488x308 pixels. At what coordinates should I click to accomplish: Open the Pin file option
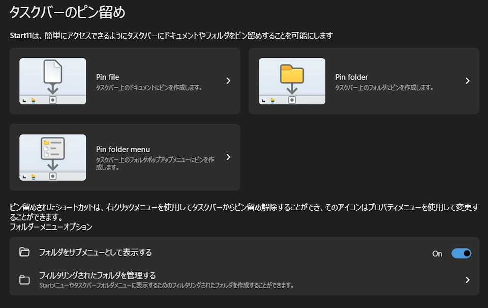click(125, 81)
